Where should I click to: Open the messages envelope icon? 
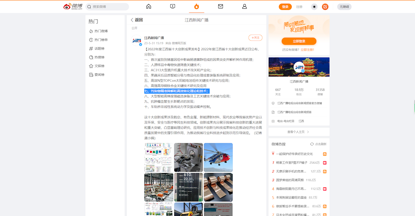point(220,7)
